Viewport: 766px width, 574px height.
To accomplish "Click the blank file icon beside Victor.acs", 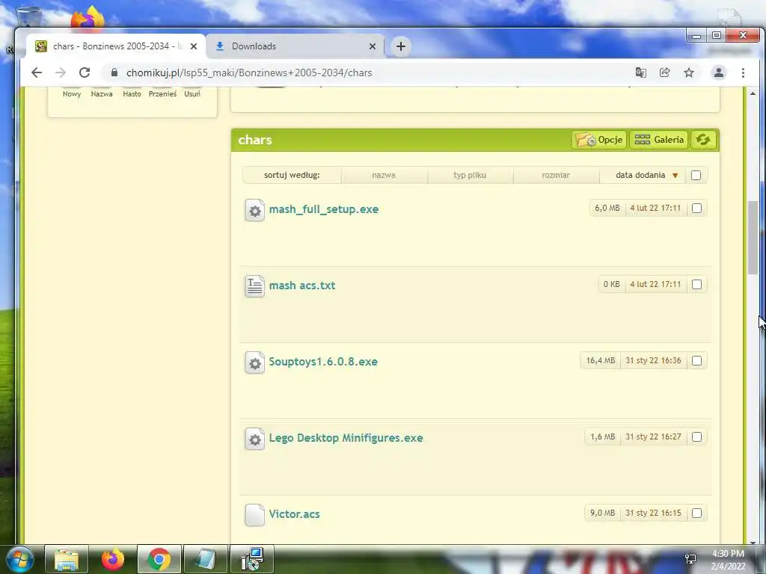I will click(x=254, y=515).
